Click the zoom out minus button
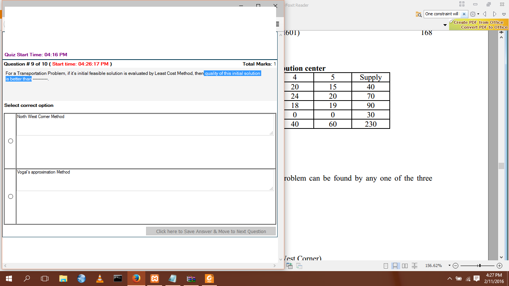 pyautogui.click(x=456, y=266)
